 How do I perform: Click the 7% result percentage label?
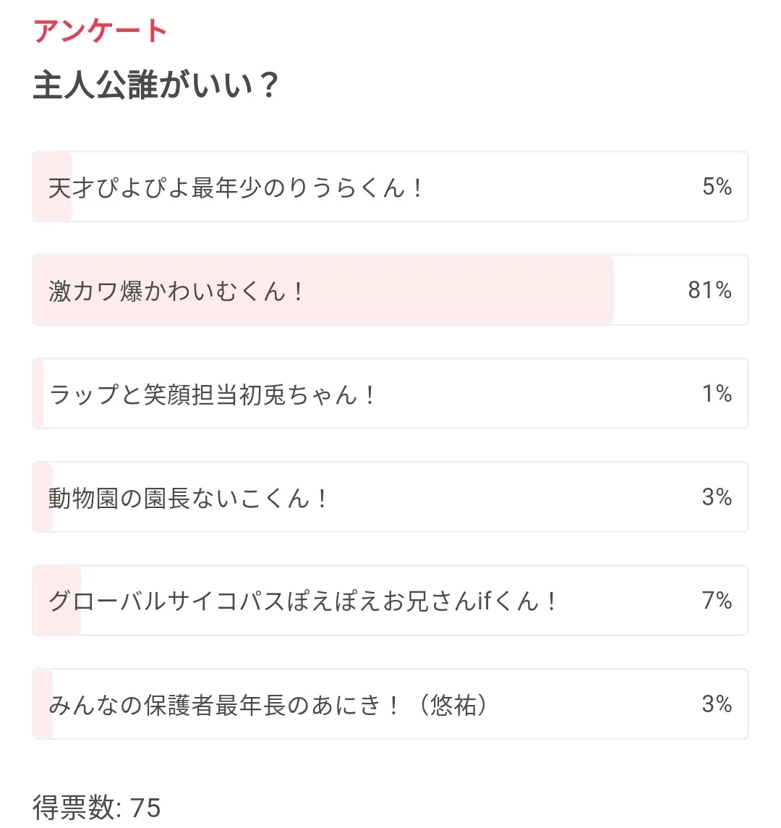point(717,601)
